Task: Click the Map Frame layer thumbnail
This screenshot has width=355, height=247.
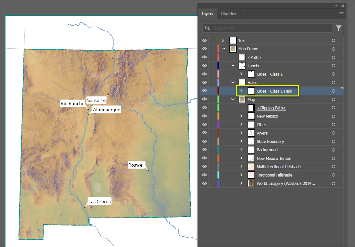Action: [232, 49]
